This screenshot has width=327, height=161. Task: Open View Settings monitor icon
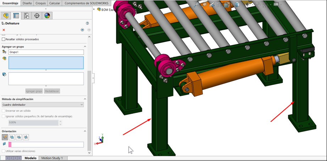(276, 5)
